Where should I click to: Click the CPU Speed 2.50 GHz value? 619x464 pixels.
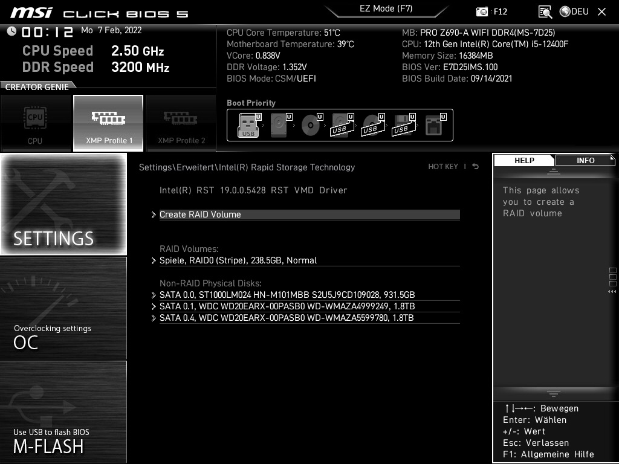click(x=137, y=51)
